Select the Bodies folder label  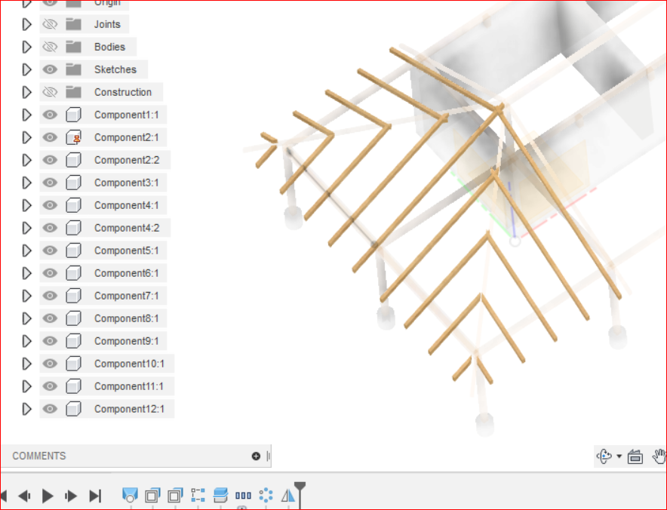click(x=109, y=47)
